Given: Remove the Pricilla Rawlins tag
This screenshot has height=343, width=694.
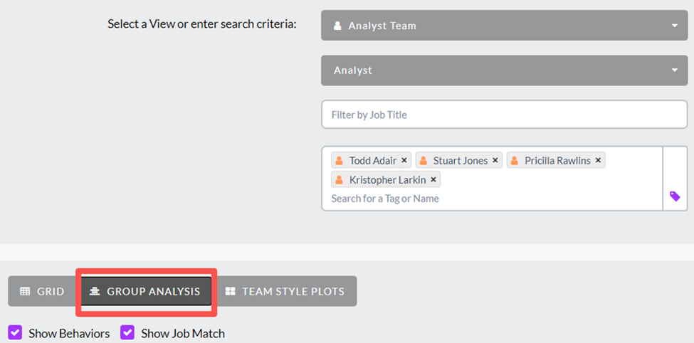Looking at the screenshot, I should coord(598,161).
